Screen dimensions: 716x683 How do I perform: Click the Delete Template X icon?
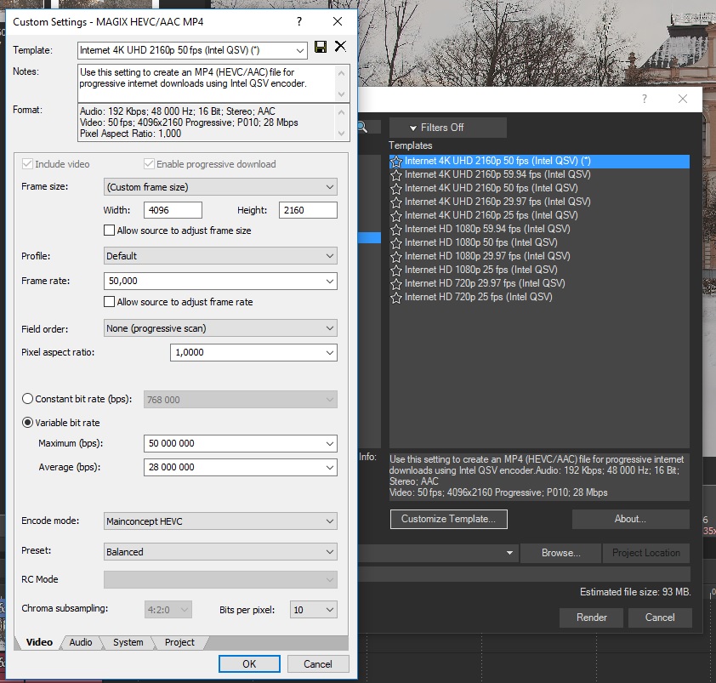340,47
